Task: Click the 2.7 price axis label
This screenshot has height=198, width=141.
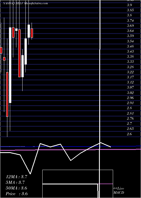Action: pyautogui.click(x=129, y=124)
